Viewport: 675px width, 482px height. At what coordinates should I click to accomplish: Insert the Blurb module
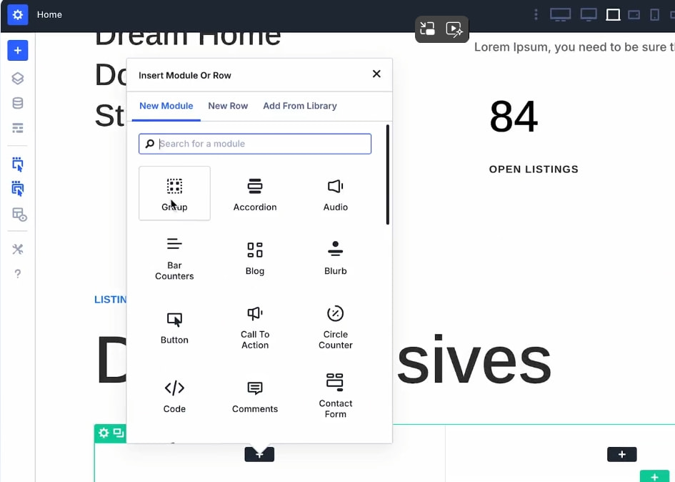tap(335, 259)
